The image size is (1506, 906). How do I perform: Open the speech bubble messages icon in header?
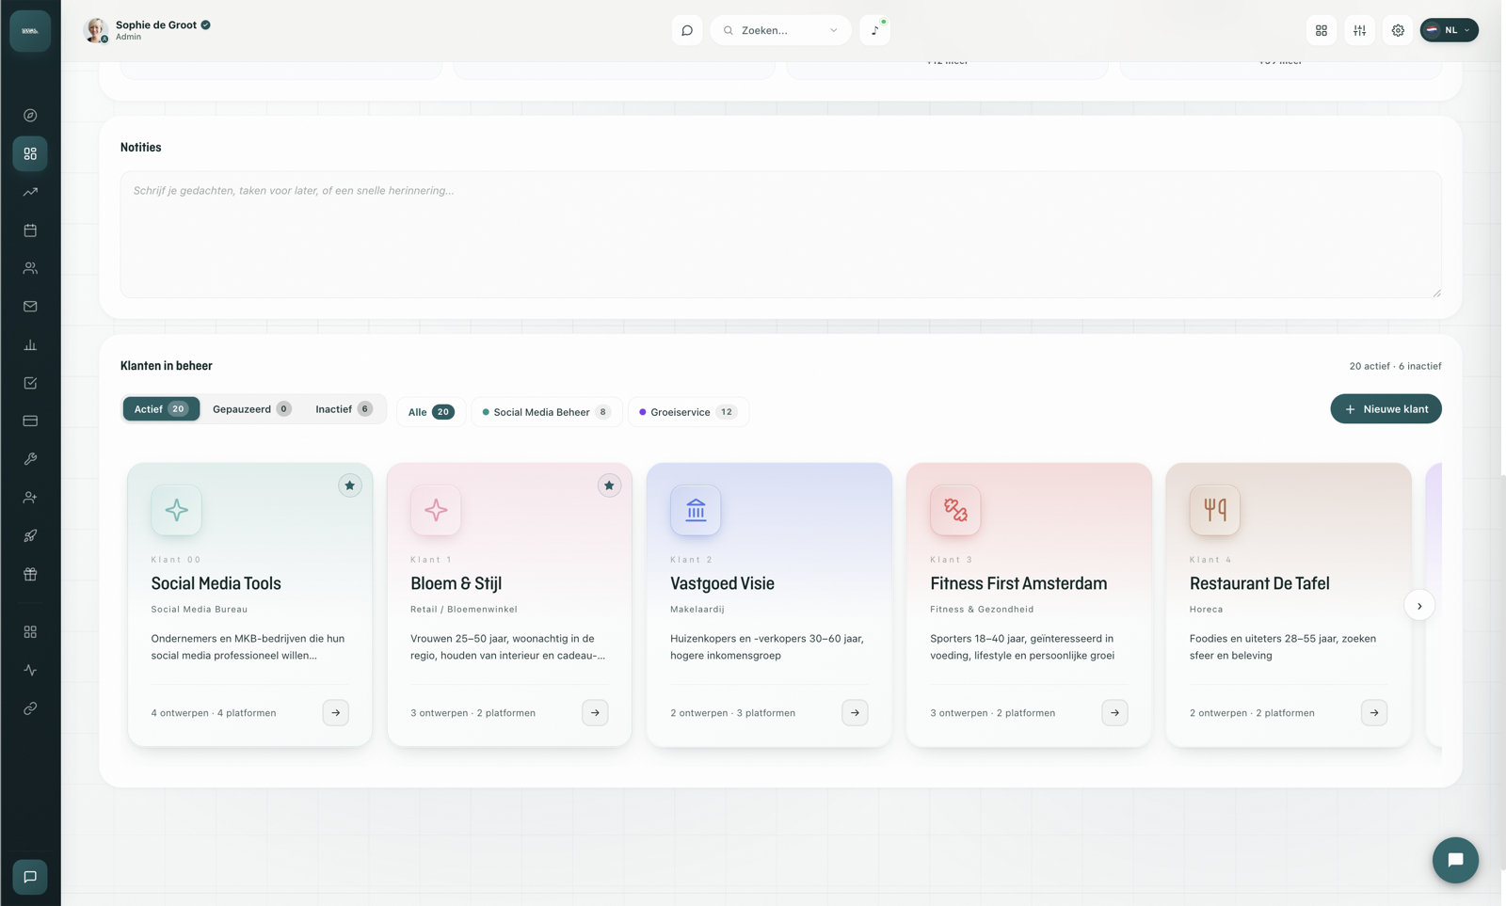687,30
